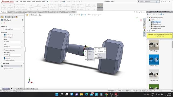This screenshot has width=173, height=97.
Task: Select Counterclockwise radio button
Action: 4,60
